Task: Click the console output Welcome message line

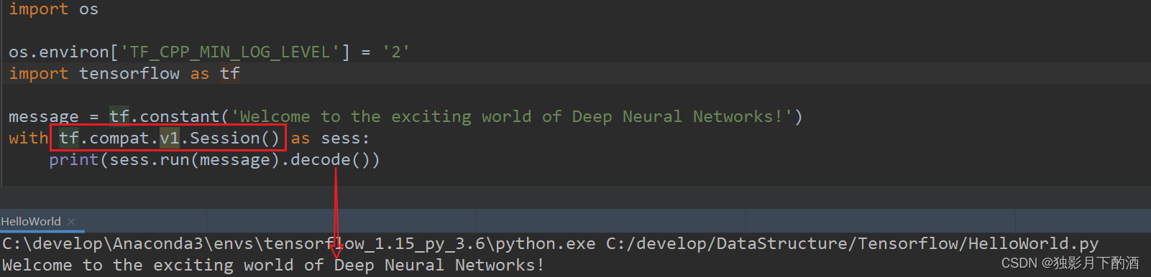Action: point(273,266)
